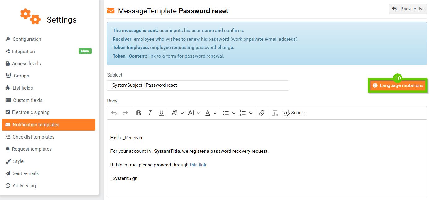Image resolution: width=429 pixels, height=200 pixels.
Task: Open the font family dropdown
Action: pyautogui.click(x=177, y=113)
